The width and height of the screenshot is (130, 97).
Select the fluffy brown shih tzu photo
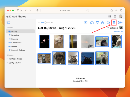[x=59, y=58]
